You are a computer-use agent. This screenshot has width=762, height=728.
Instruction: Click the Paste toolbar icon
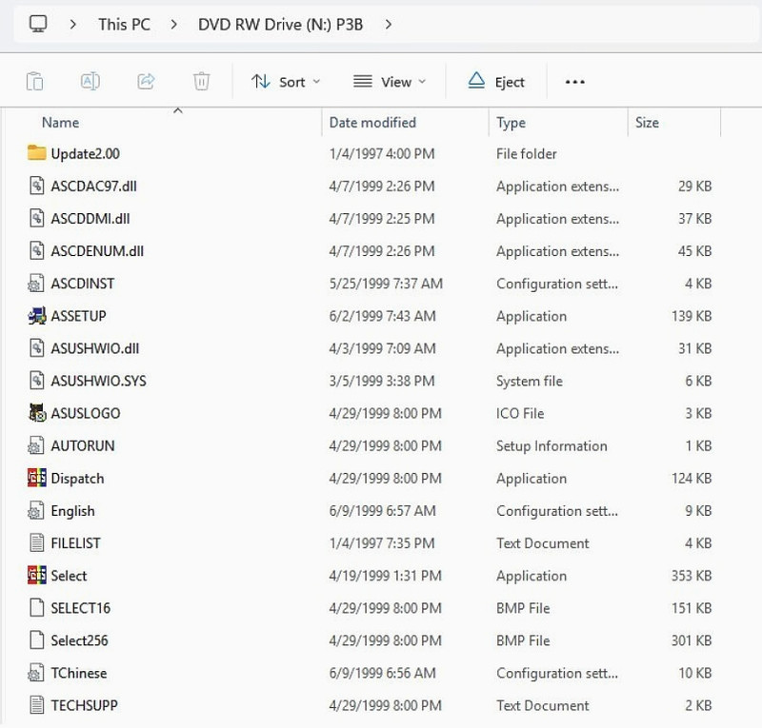(x=34, y=81)
